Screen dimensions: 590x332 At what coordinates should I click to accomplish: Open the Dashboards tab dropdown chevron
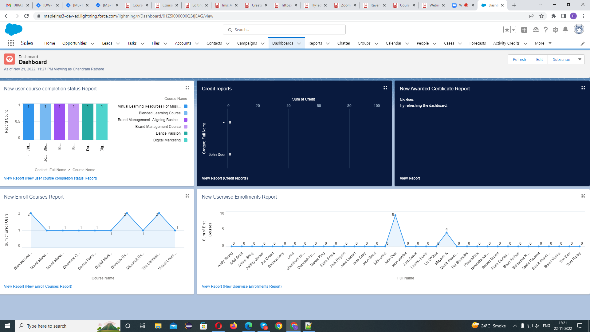(299, 44)
